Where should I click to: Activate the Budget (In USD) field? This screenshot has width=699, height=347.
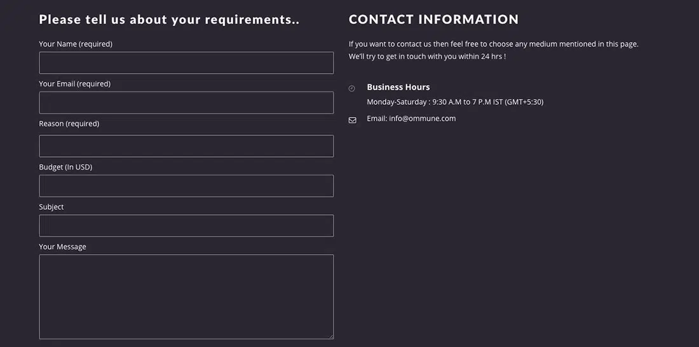186,186
